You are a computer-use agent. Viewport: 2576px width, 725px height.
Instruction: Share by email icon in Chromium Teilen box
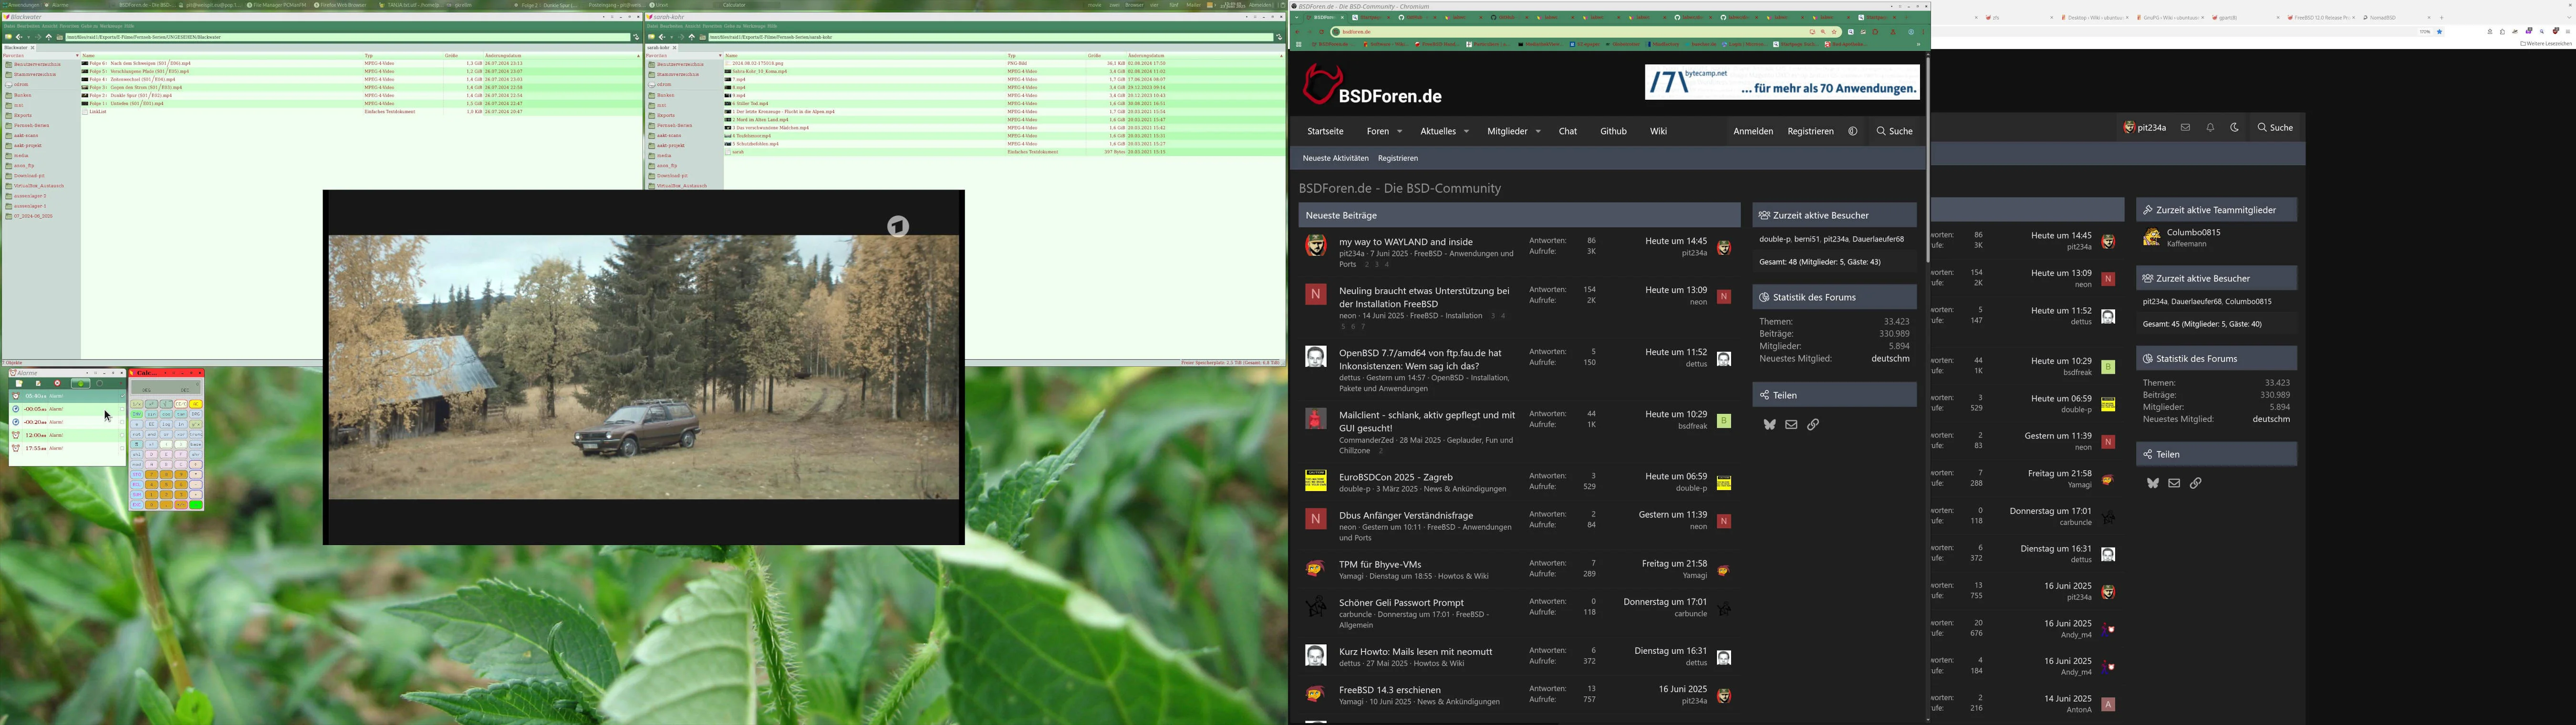(x=1791, y=425)
